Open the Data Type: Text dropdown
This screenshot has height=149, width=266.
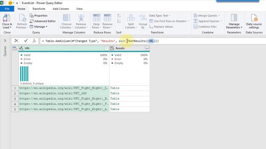pos(160,16)
